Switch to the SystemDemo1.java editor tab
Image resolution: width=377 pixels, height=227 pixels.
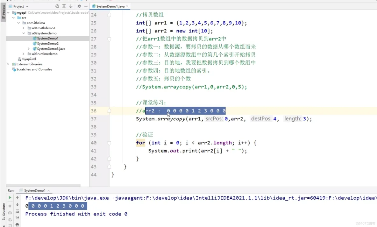point(110,6)
